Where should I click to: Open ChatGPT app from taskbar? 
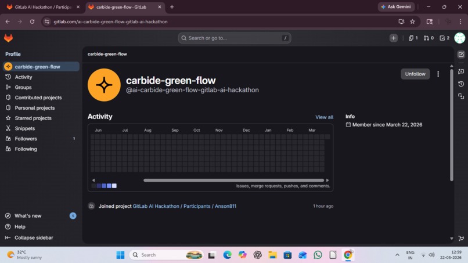pyautogui.click(x=258, y=255)
